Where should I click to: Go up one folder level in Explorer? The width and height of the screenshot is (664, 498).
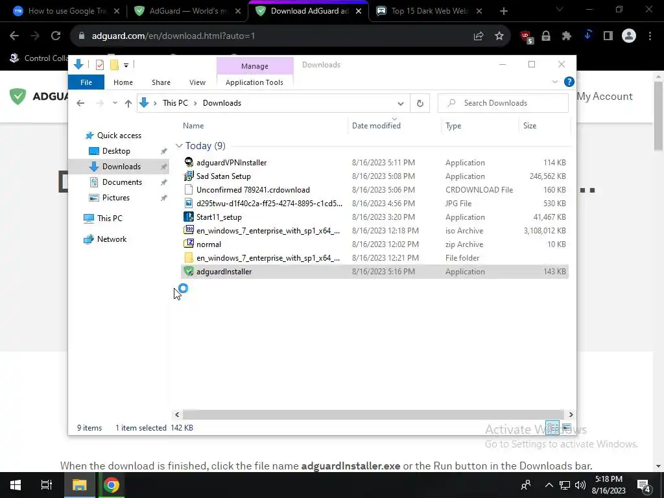[128, 103]
